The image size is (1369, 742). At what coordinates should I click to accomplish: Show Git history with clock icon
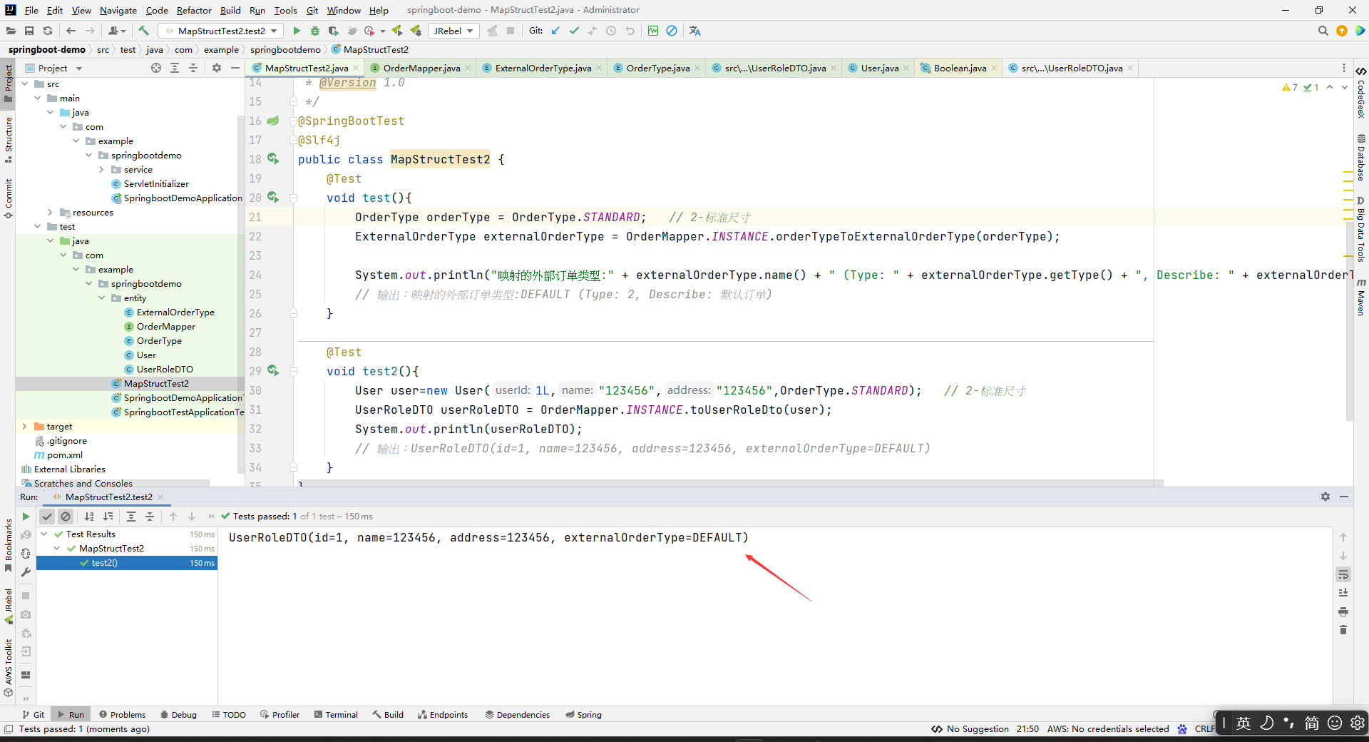tap(611, 31)
